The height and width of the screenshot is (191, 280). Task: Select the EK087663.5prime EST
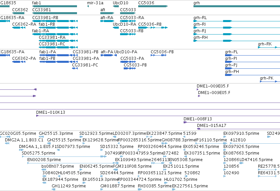click(x=225, y=157)
